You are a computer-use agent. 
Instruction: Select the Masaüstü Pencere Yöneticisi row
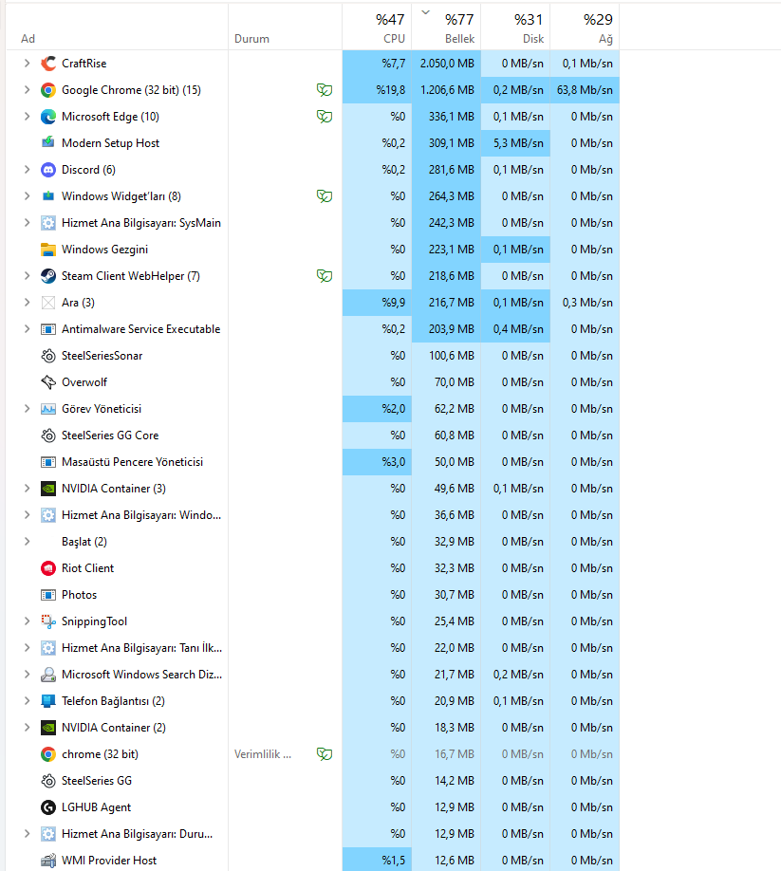(313, 462)
